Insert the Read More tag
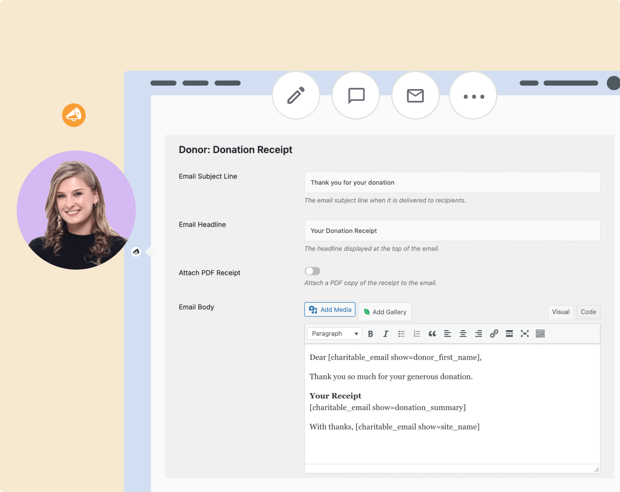 click(509, 334)
